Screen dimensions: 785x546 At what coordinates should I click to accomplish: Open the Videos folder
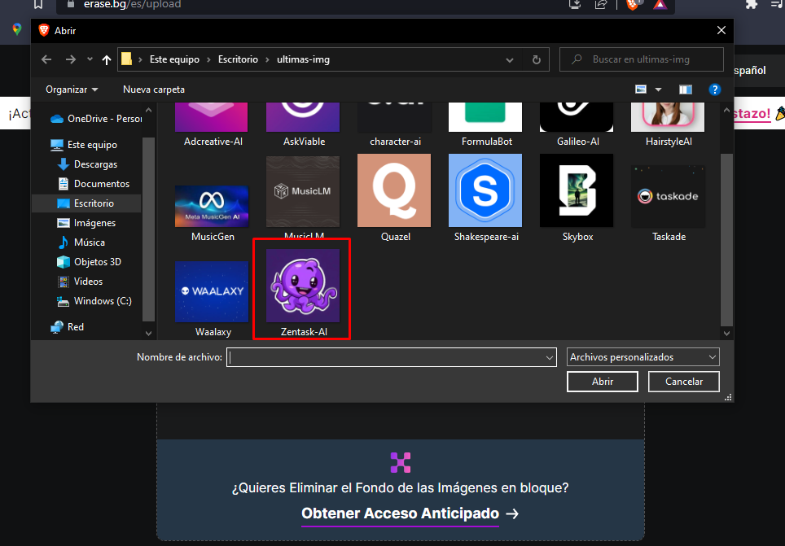80,282
